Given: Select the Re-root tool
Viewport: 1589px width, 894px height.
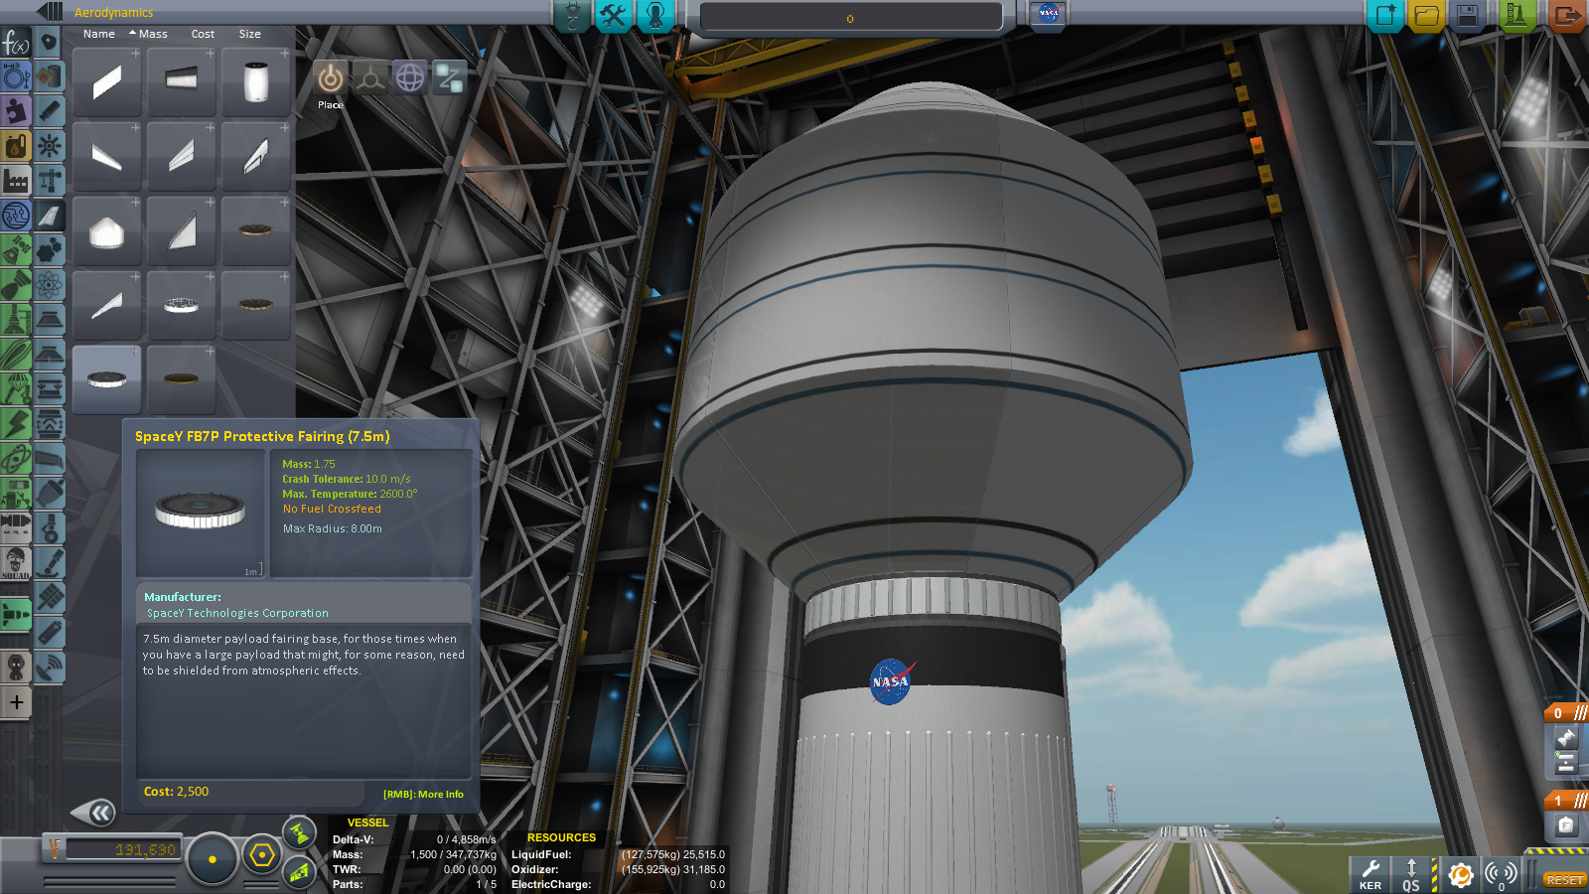Looking at the screenshot, I should (449, 76).
